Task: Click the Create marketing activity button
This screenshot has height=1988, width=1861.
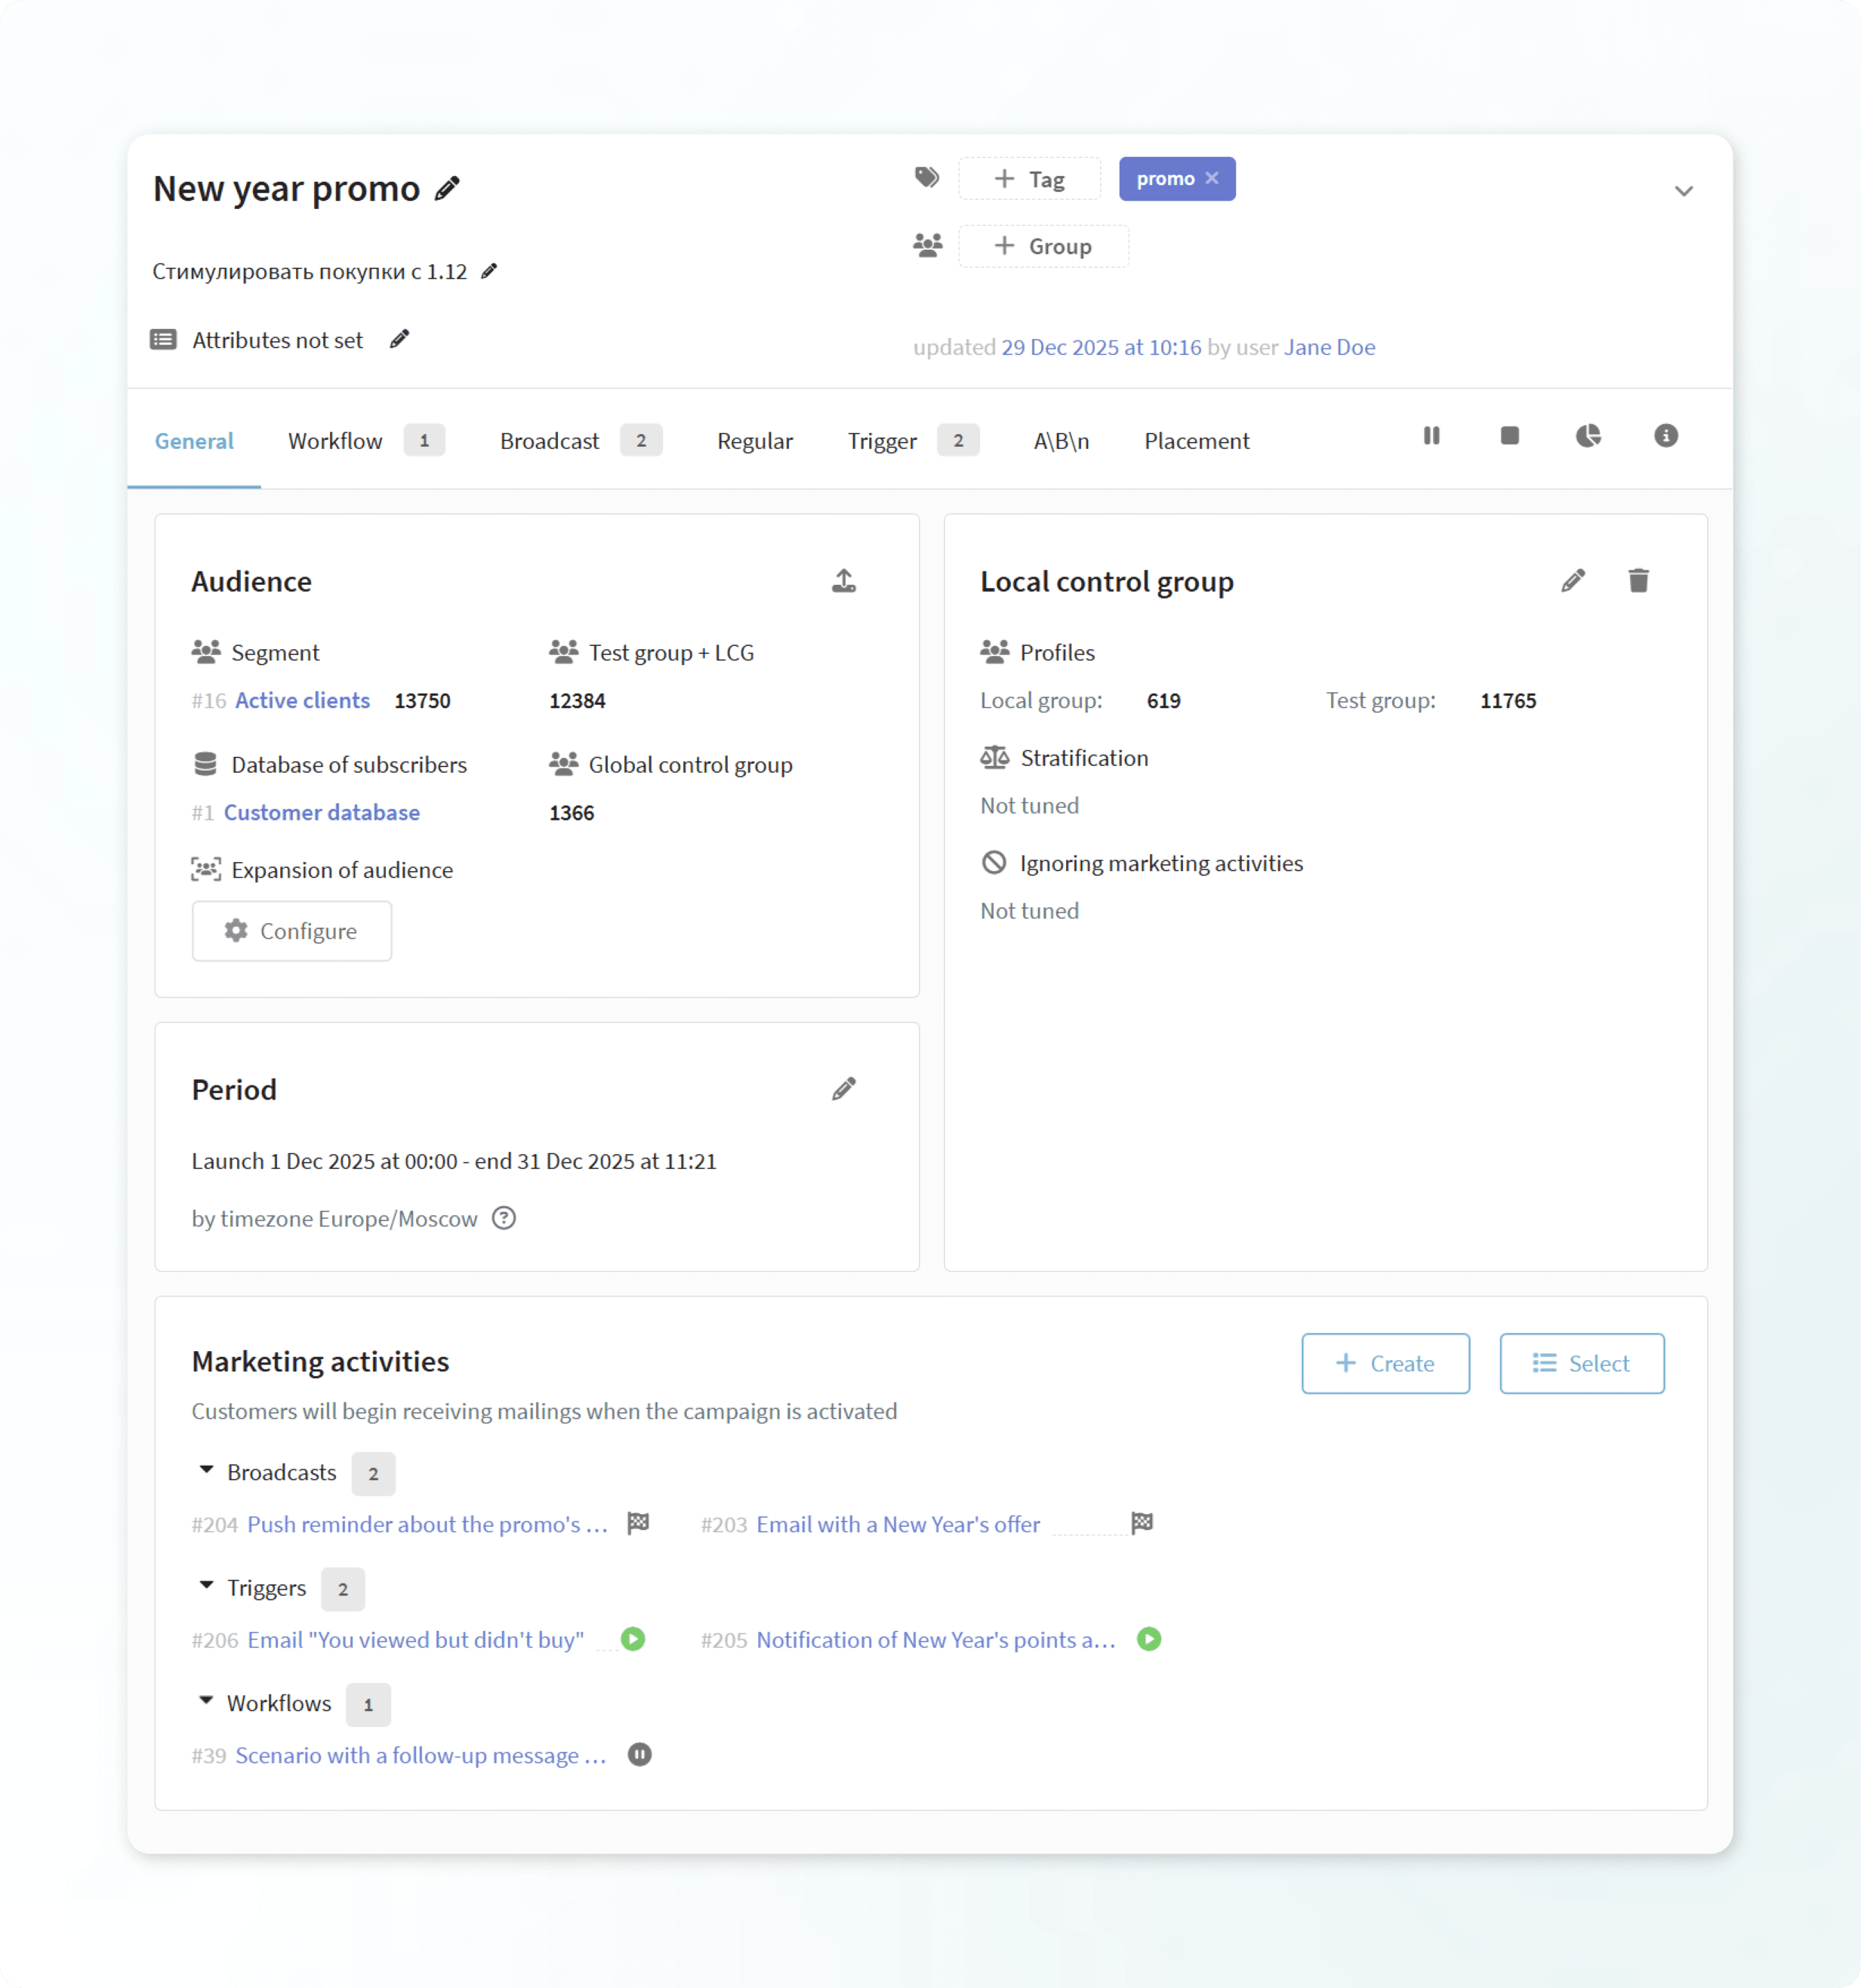Action: 1385,1363
